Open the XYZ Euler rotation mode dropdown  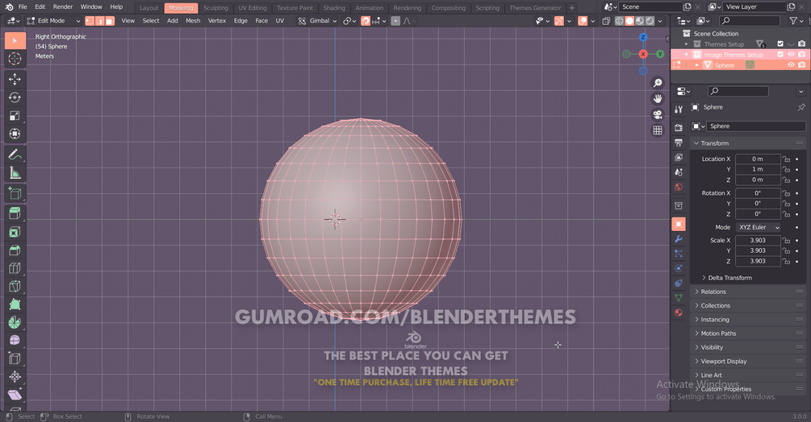coord(758,227)
